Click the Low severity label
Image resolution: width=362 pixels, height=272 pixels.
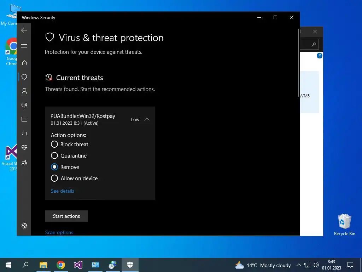tap(135, 120)
